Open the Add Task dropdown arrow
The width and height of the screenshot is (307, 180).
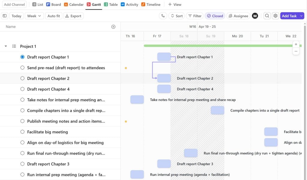301,16
